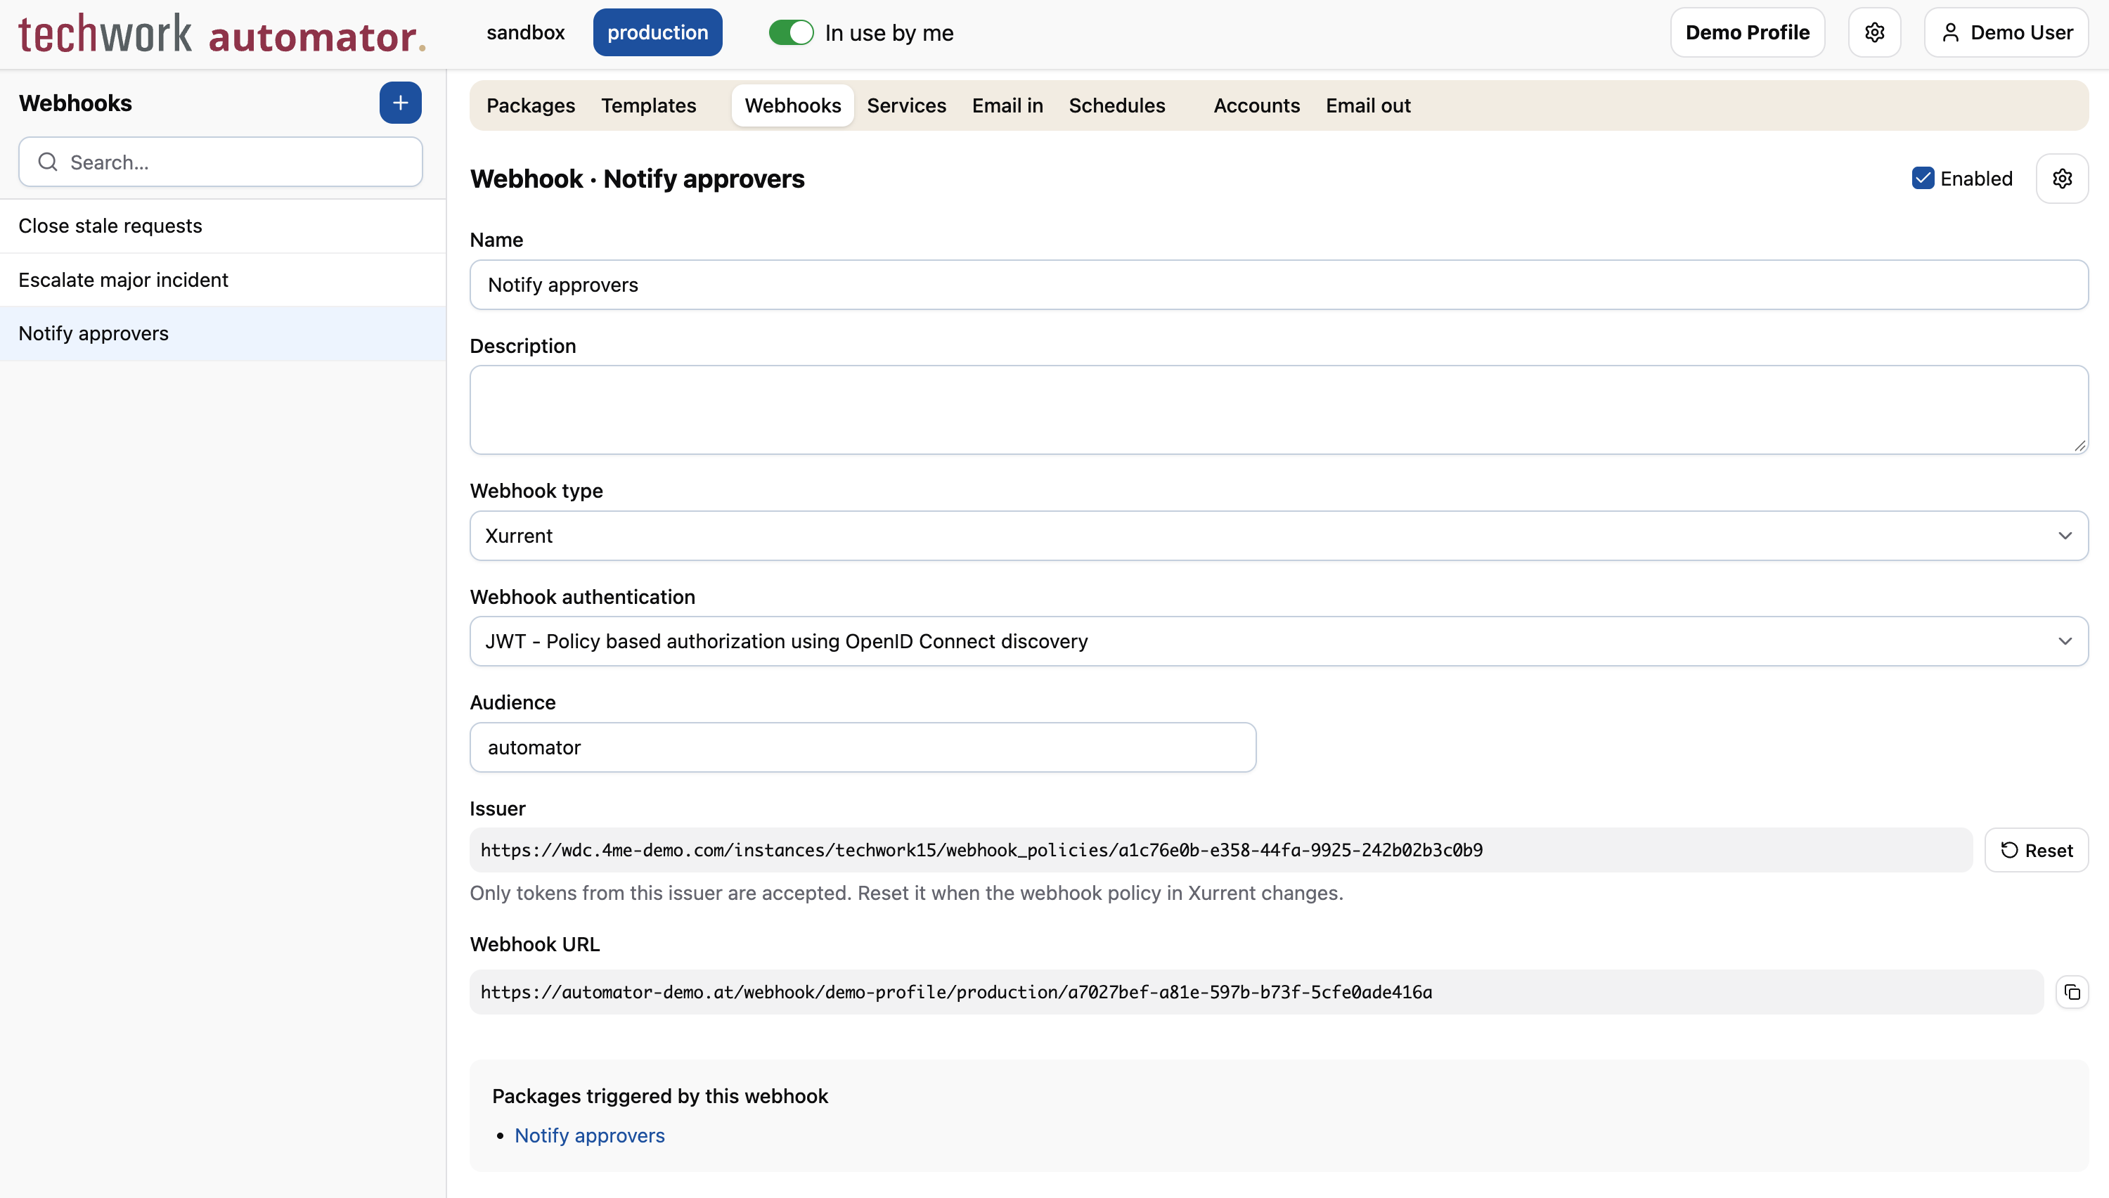Select 'Escalate major incident' webhook
Image resolution: width=2109 pixels, height=1198 pixels.
[x=223, y=280]
